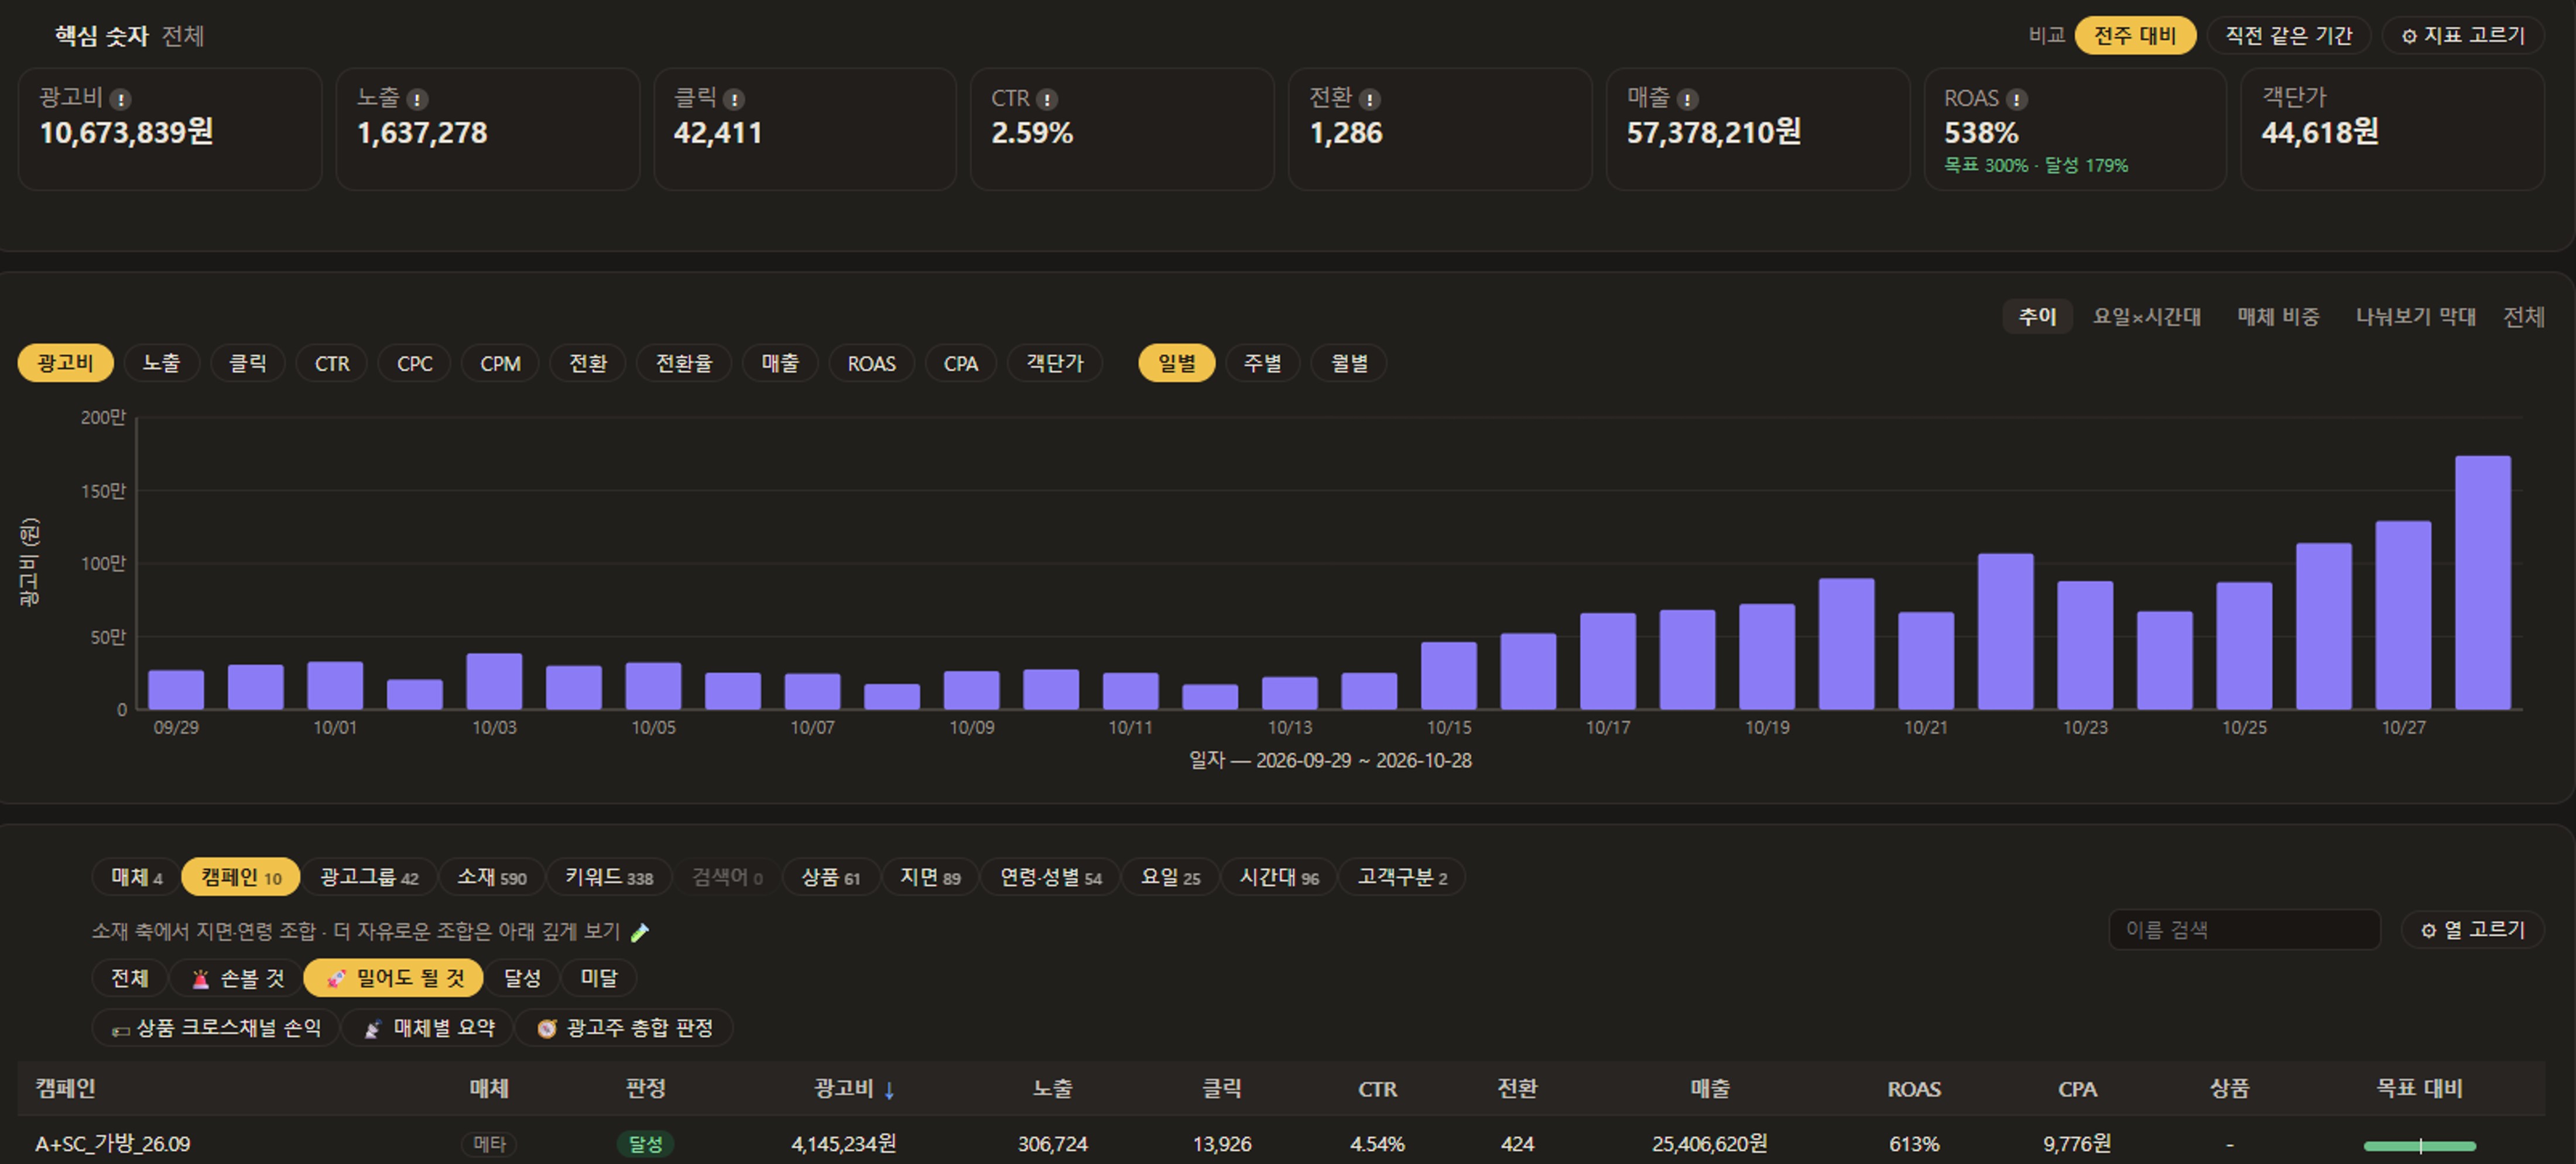Viewport: 2576px width, 1164px height.
Task: Select the 직전 같은 기간 comparison toggle
Action: point(2288,36)
